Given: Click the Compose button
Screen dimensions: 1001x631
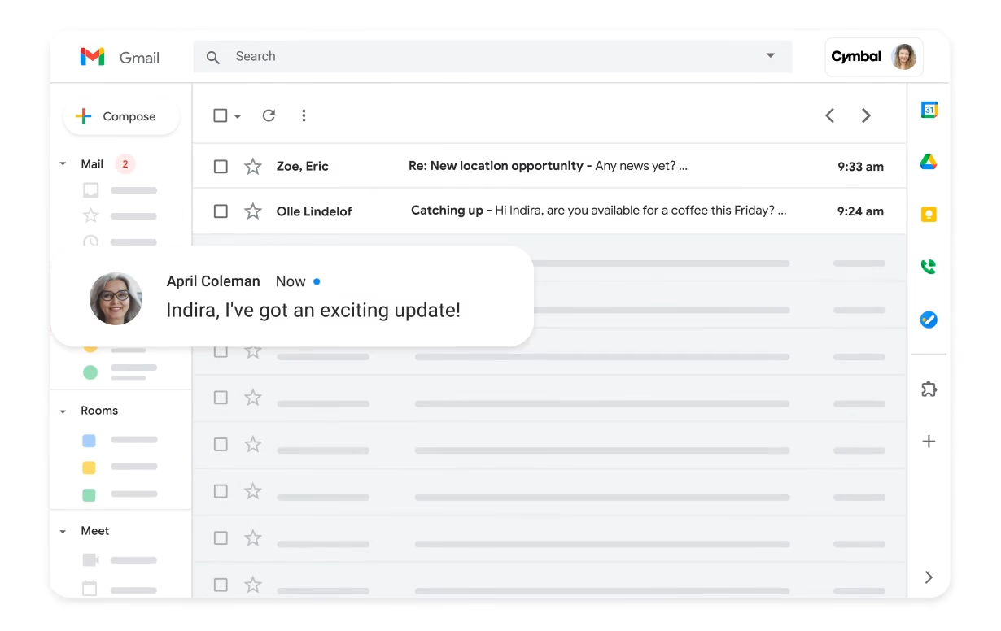Looking at the screenshot, I should coord(121,116).
